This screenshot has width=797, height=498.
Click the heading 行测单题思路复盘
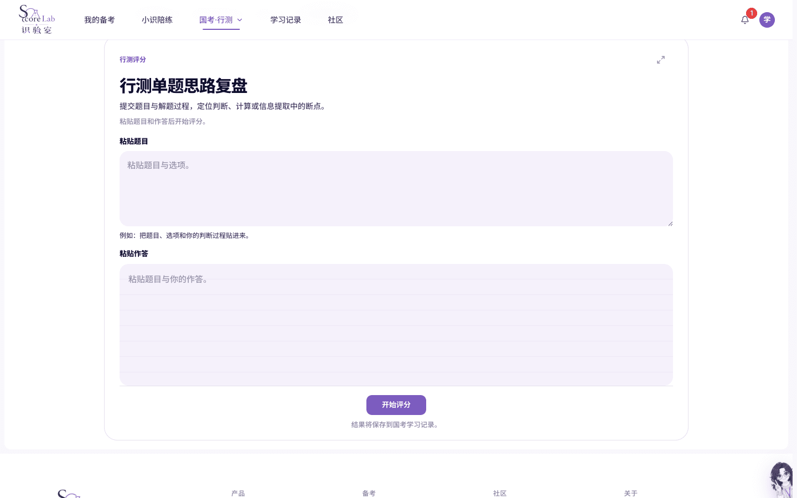pyautogui.click(x=184, y=86)
